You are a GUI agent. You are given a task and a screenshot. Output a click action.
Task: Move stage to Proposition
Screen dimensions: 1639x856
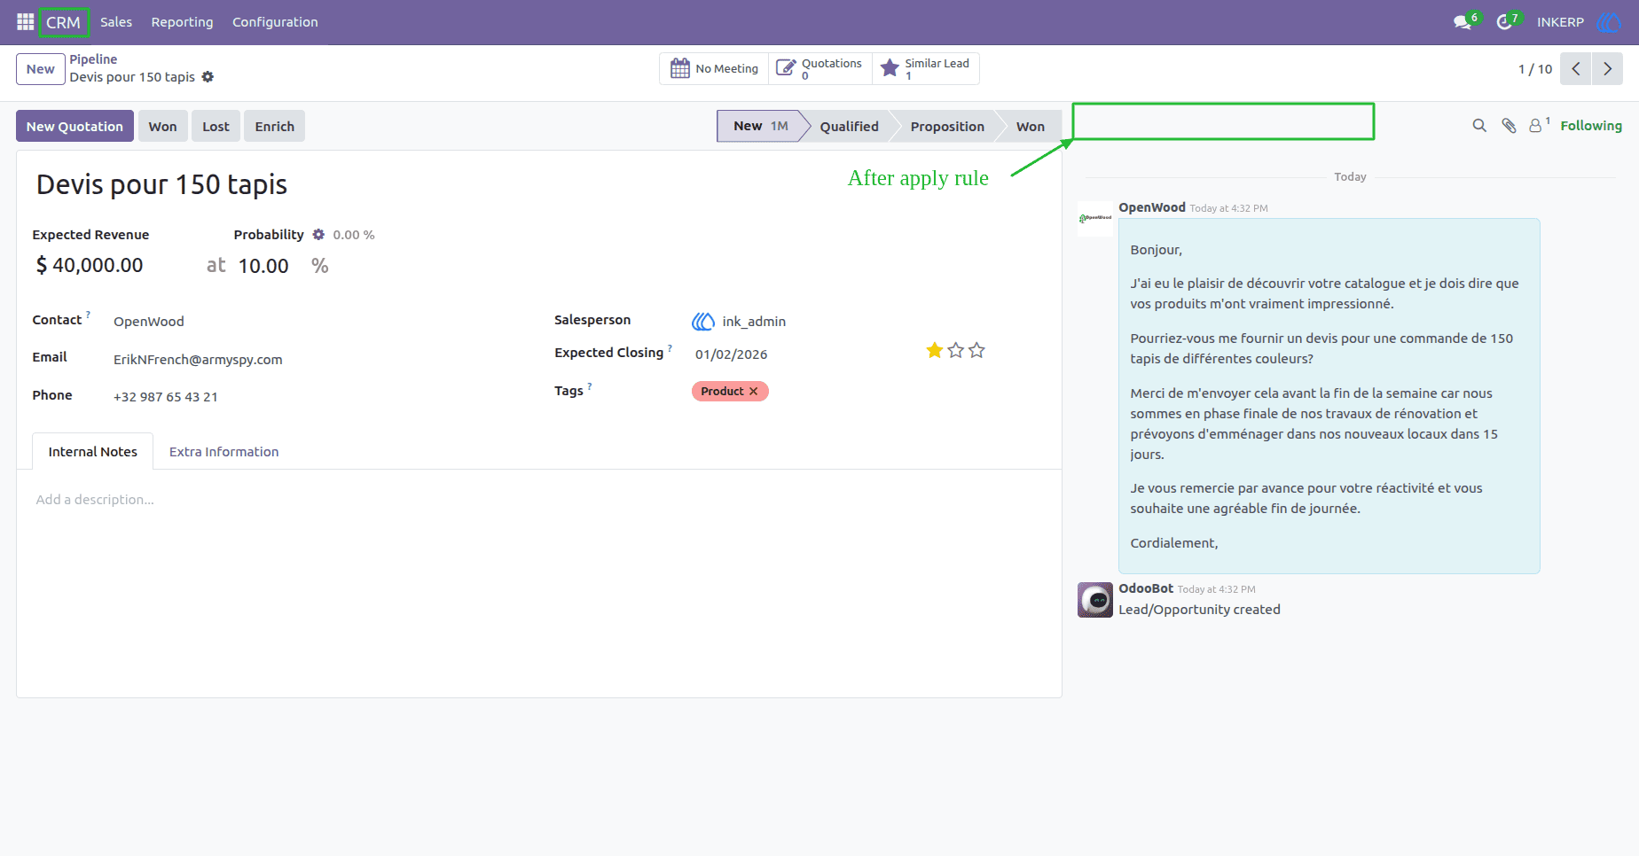point(947,127)
